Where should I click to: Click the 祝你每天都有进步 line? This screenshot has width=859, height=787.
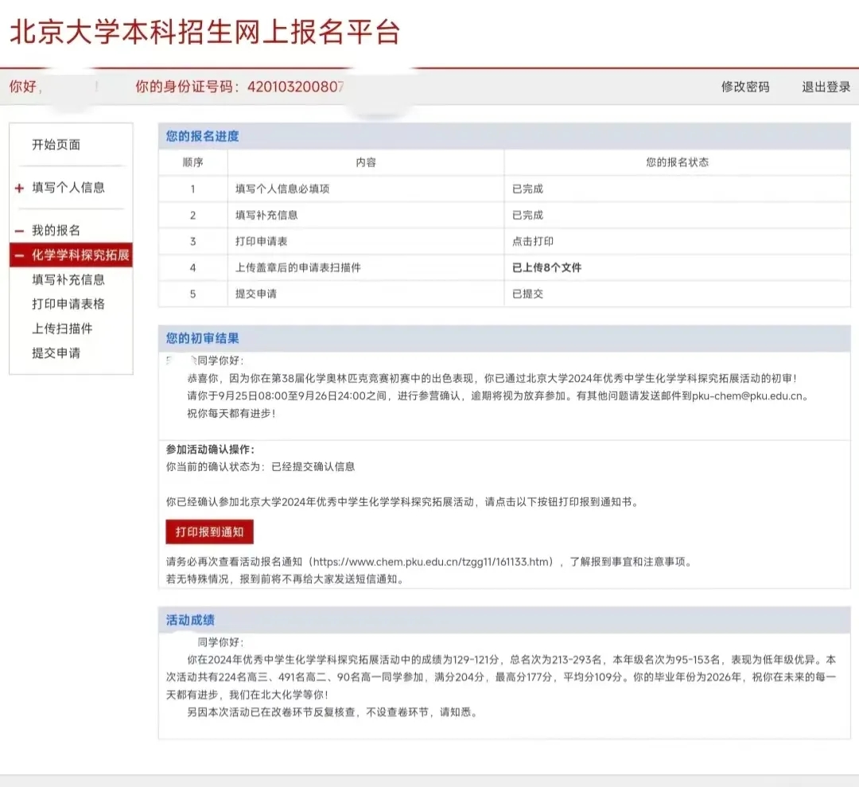(231, 413)
